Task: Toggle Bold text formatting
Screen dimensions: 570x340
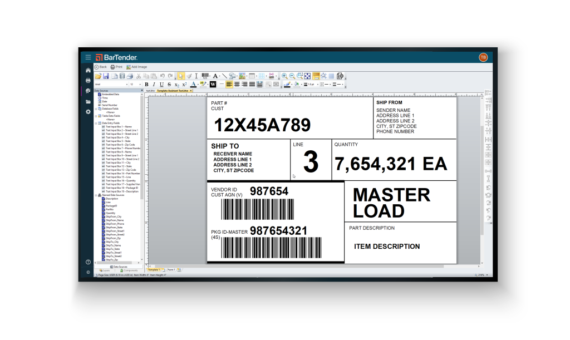Action: click(x=146, y=84)
